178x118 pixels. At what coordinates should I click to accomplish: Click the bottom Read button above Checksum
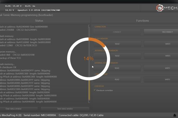coord(117,79)
